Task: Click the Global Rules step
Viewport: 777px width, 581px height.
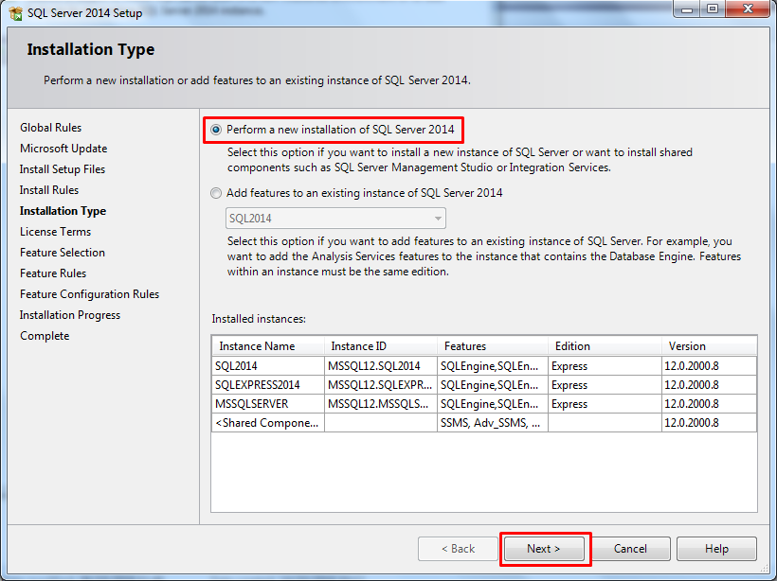Action: coord(50,128)
